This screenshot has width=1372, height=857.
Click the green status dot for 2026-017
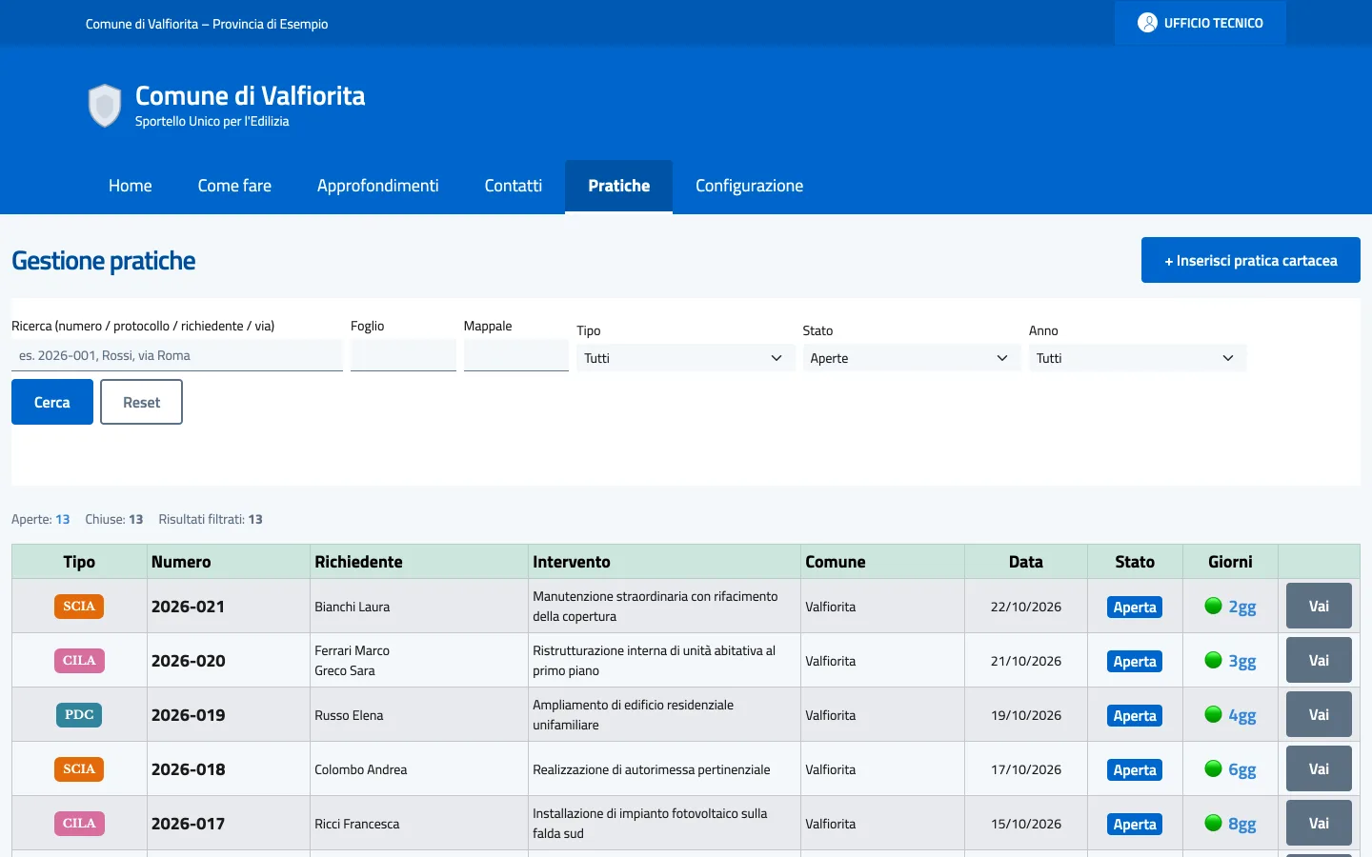[1213, 823]
